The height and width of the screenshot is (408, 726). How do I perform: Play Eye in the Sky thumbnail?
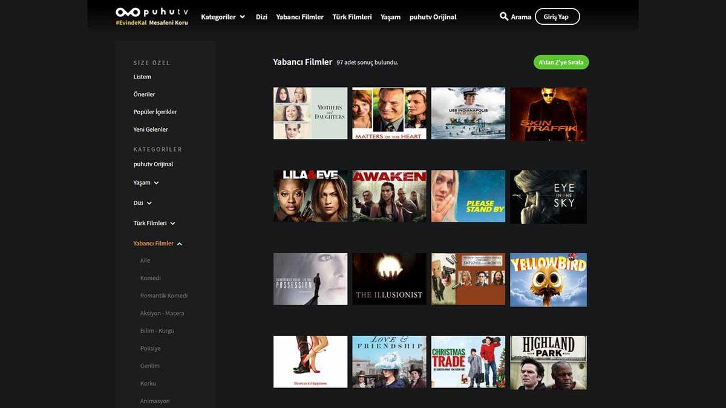548,196
